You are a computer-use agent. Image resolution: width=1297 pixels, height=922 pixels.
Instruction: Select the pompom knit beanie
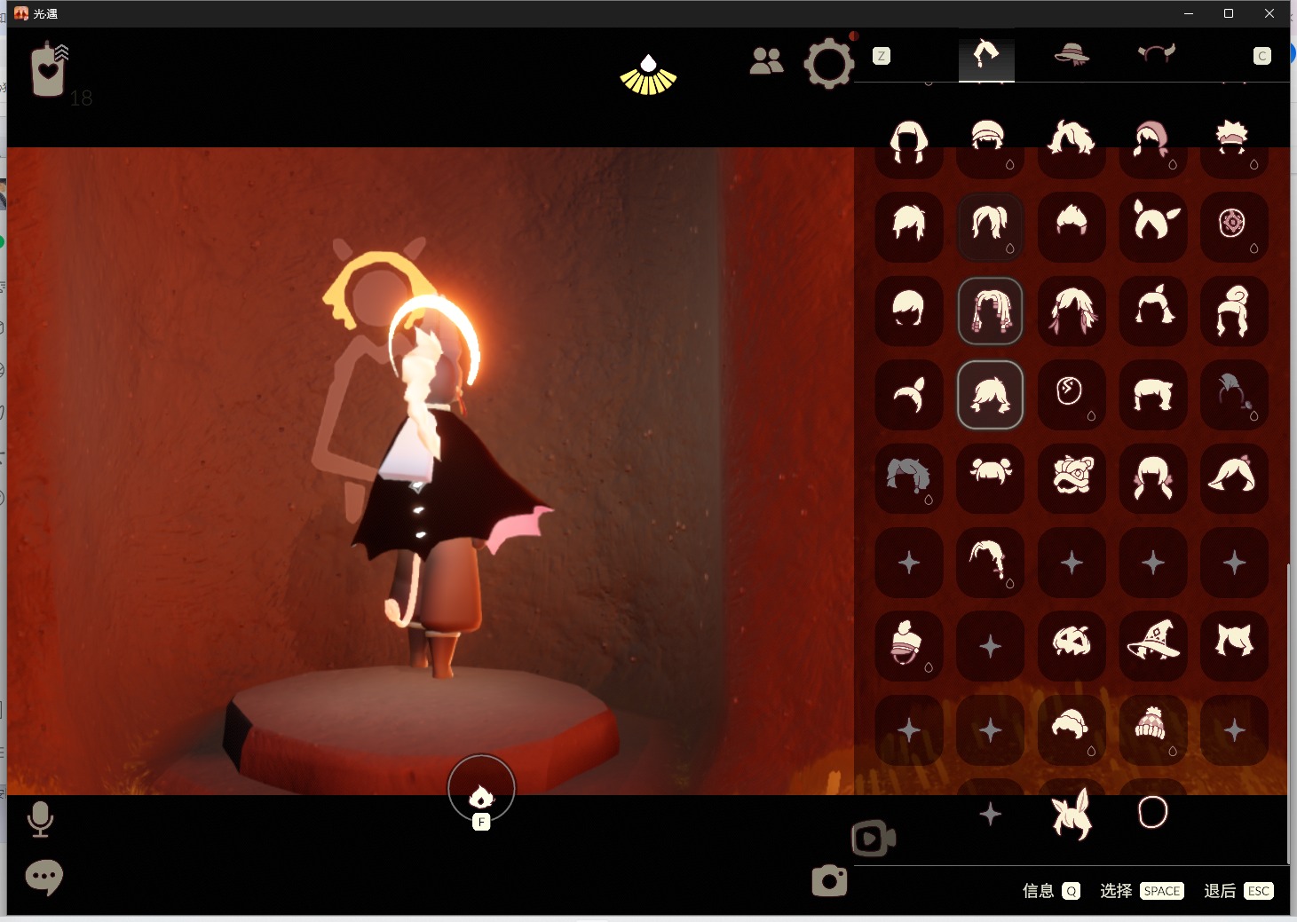tap(1152, 730)
